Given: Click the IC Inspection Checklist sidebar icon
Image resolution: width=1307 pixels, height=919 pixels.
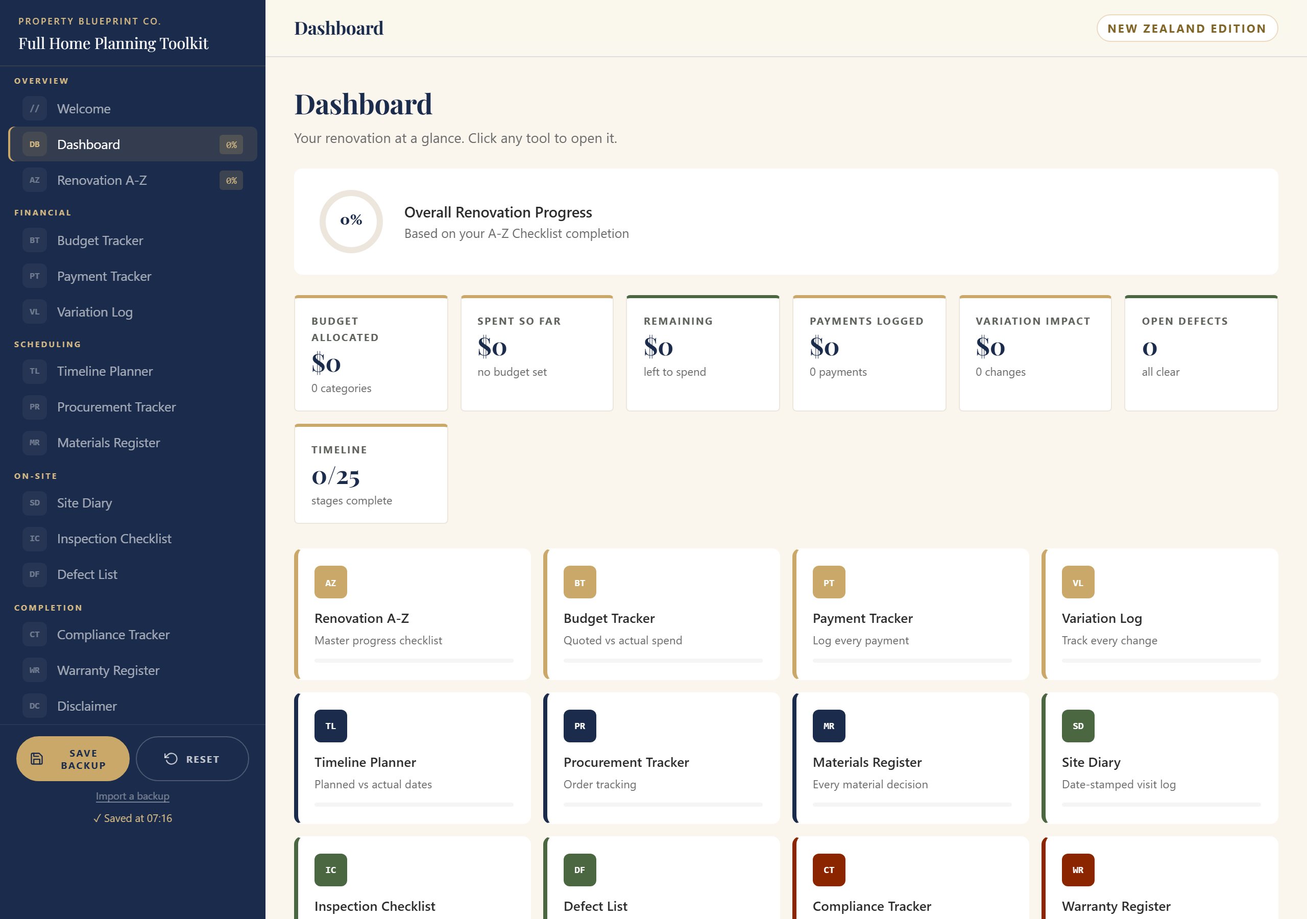Looking at the screenshot, I should pyautogui.click(x=35, y=539).
